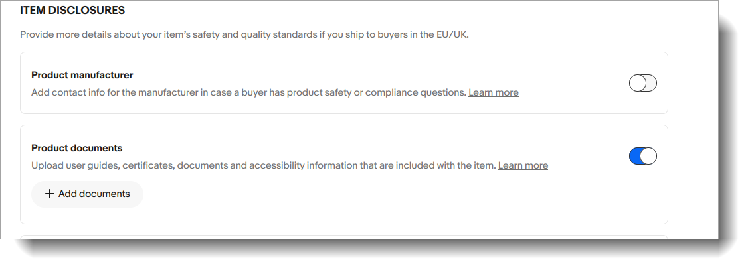
Task: Click the plus icon beside Add documents
Action: tap(50, 194)
